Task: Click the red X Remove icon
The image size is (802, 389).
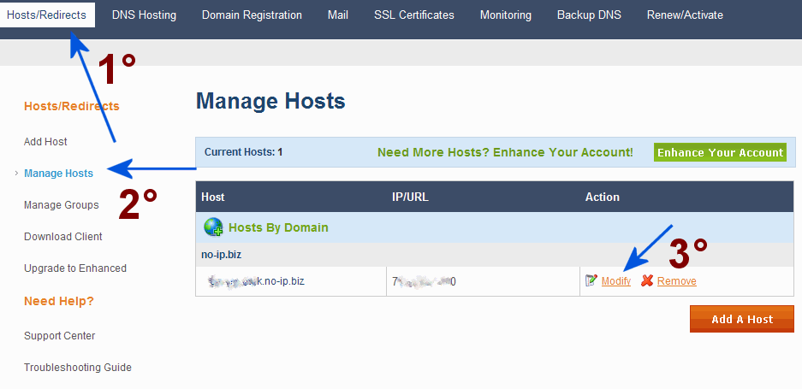Action: coord(647,280)
